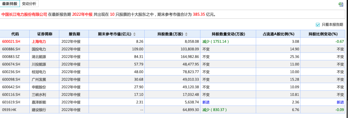348x118 pixels.
Task: Select the 600098.SH code cell
Action: [x=15, y=79]
